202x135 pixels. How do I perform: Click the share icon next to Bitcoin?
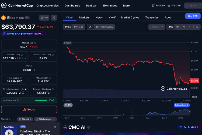54,18
